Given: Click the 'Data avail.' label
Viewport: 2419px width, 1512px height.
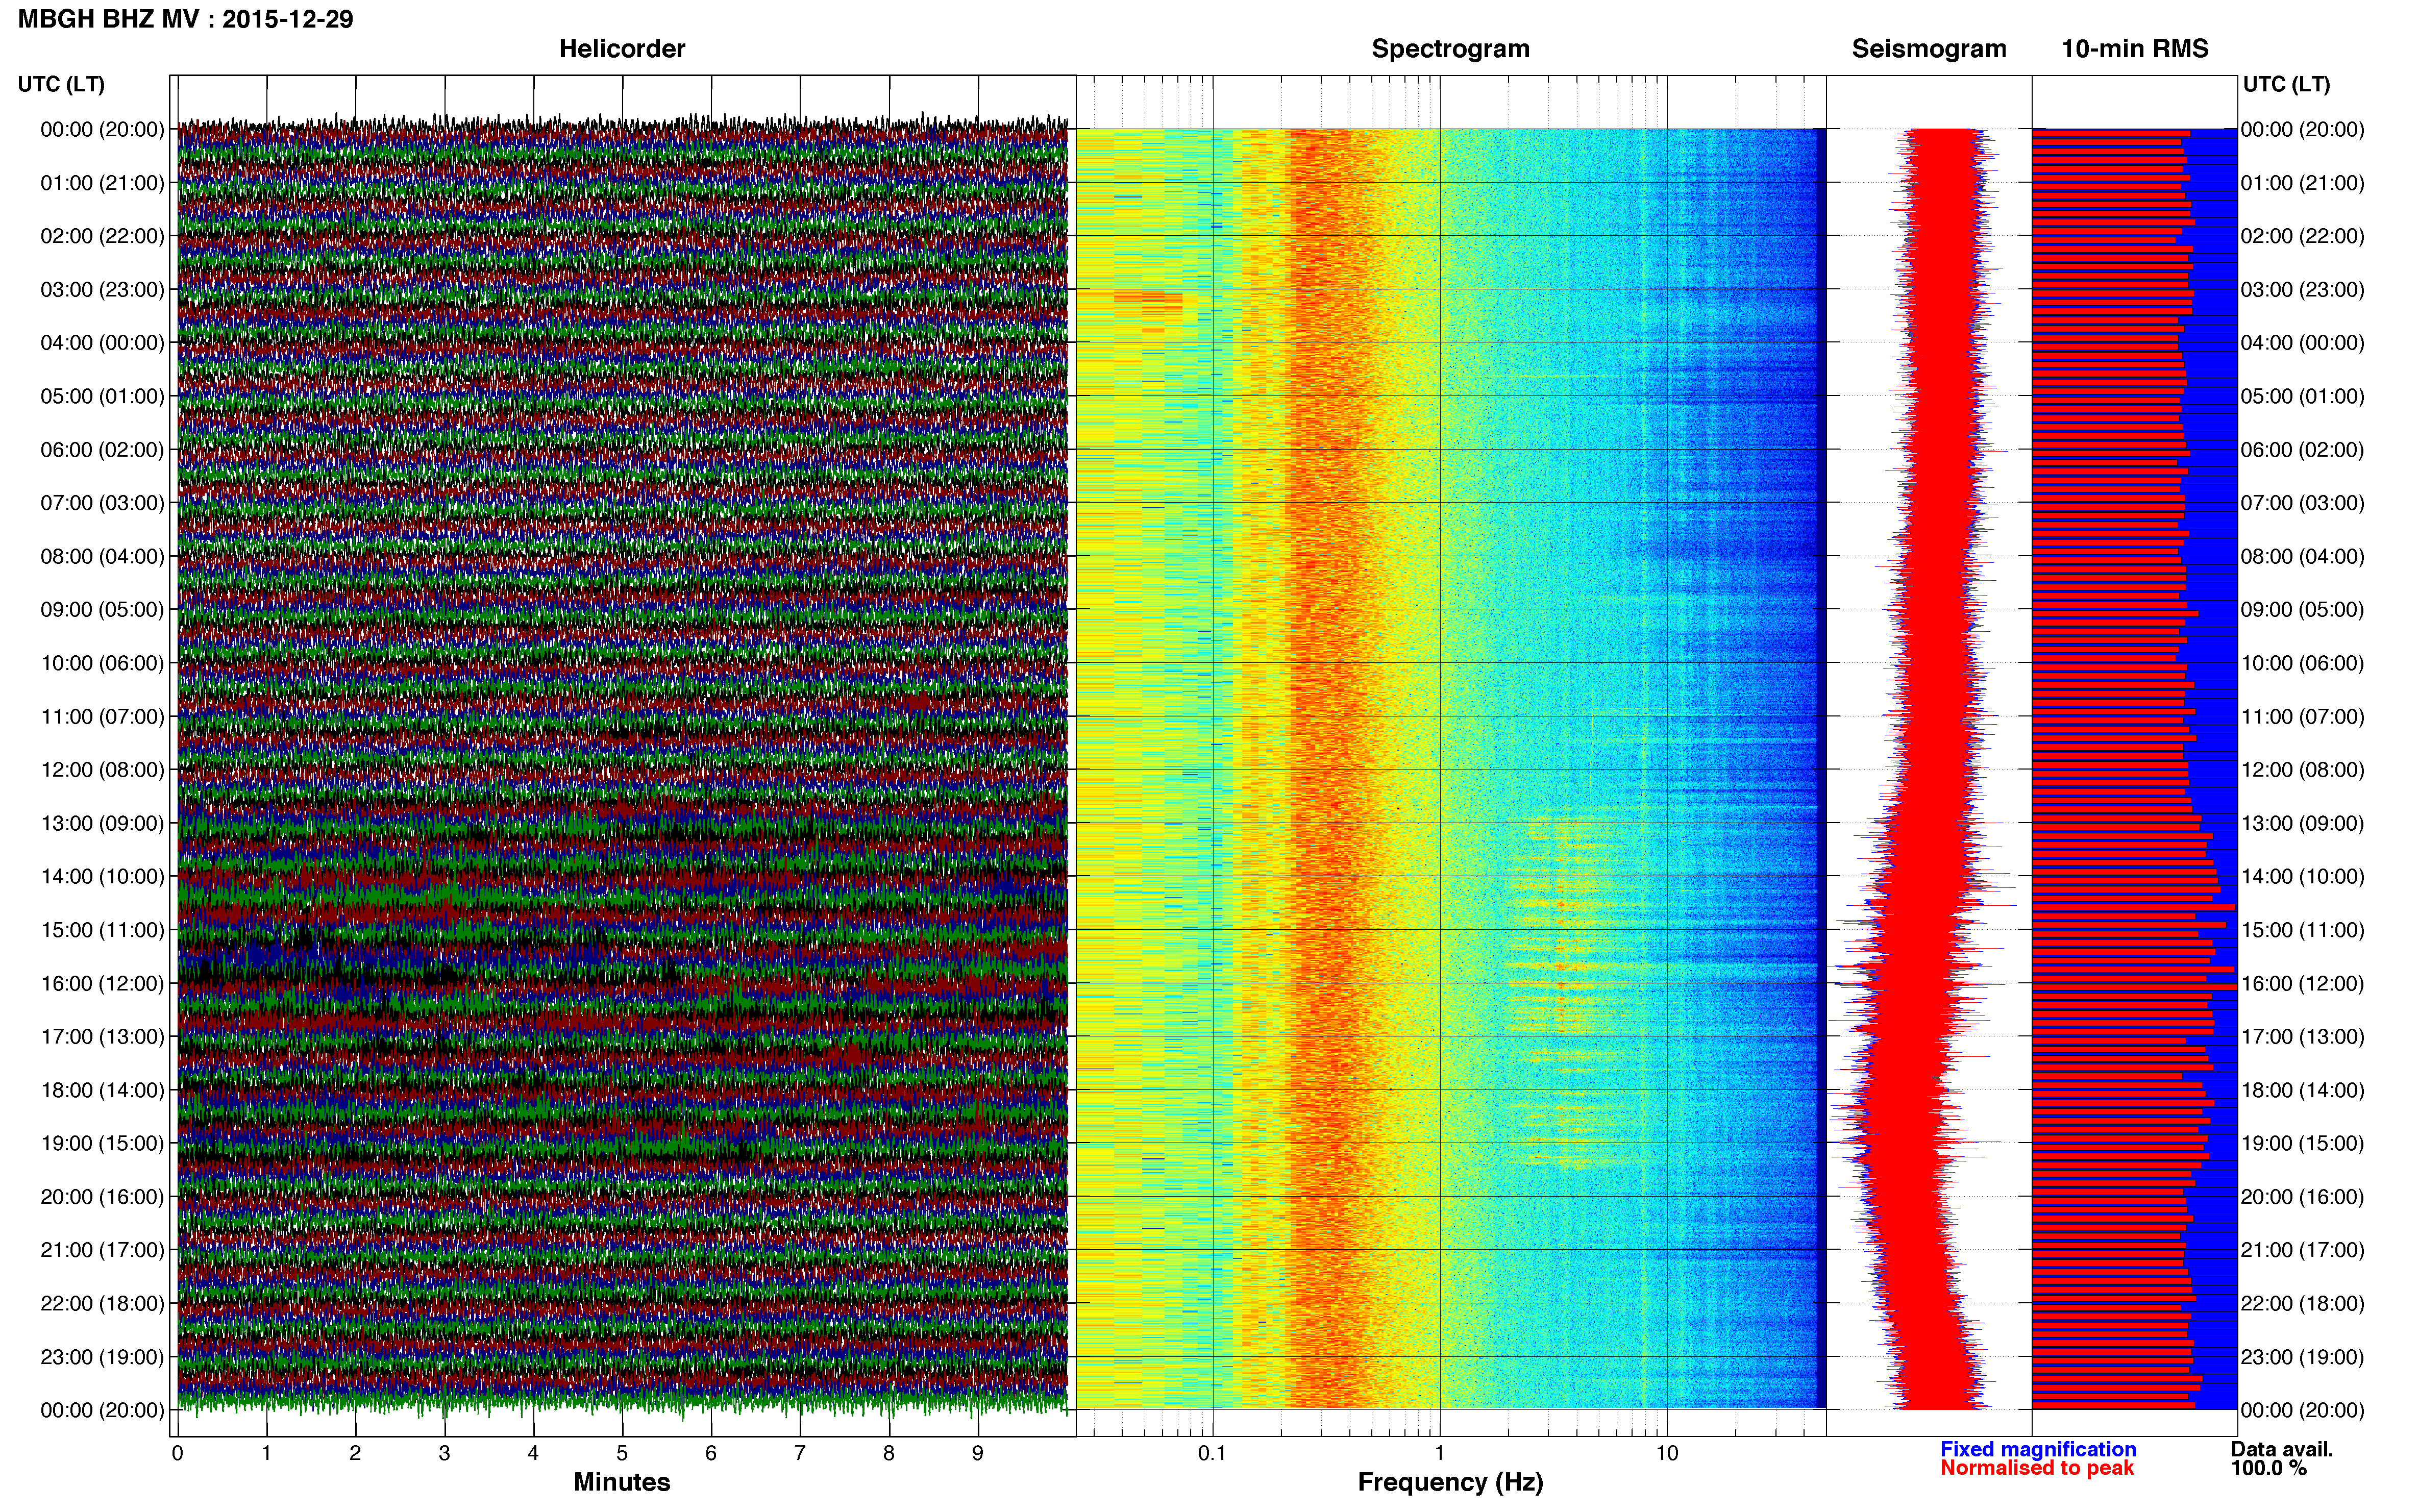Looking at the screenshot, I should pos(2282,1449).
